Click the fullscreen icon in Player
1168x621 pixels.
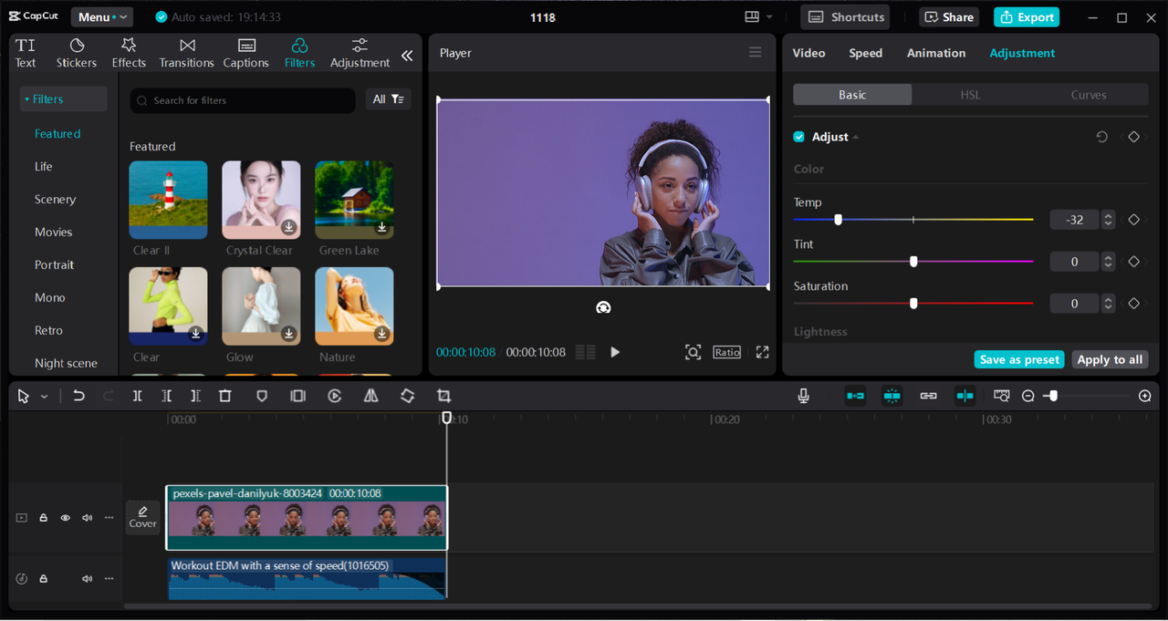coord(762,352)
